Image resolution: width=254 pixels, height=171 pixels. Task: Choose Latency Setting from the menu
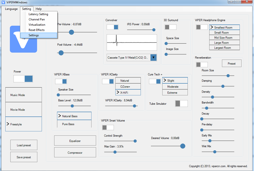pyautogui.click(x=39, y=14)
